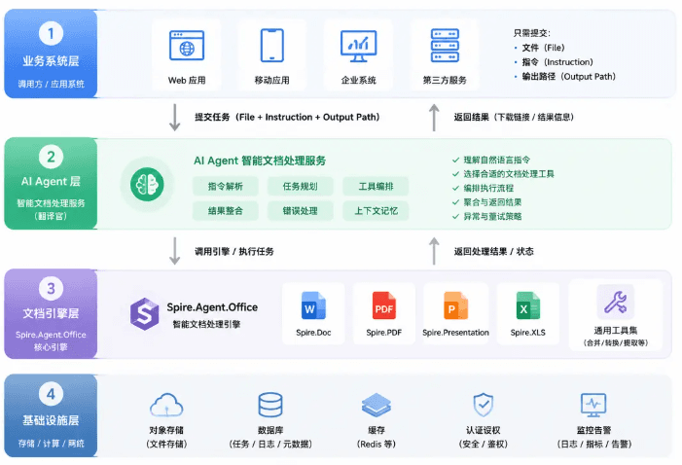Click the 智能文档处理引擎 subtitle
Viewport: 682px width, 465px height.
click(x=206, y=324)
